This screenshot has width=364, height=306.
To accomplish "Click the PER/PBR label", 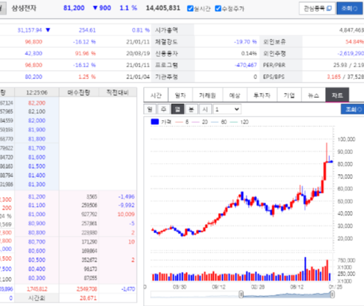I will point(274,65).
